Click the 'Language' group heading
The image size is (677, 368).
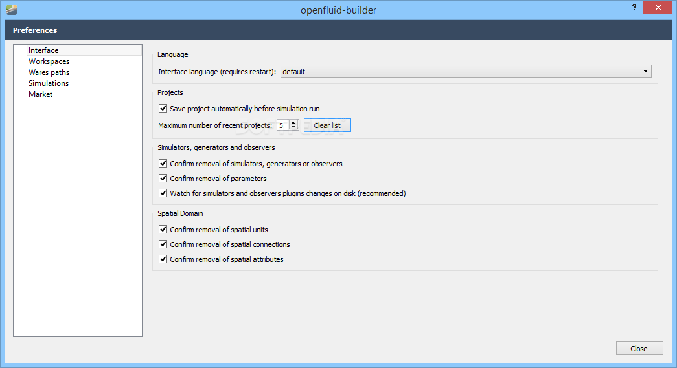coord(173,55)
